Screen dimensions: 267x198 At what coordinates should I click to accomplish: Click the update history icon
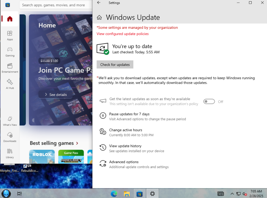click(103, 147)
